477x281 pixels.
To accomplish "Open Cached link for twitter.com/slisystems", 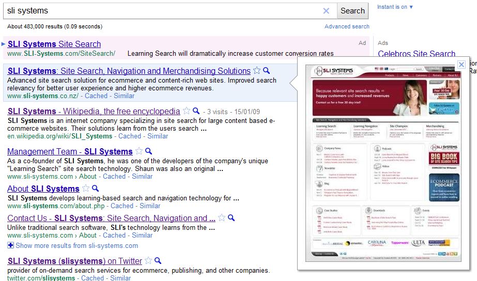I will click(93, 278).
